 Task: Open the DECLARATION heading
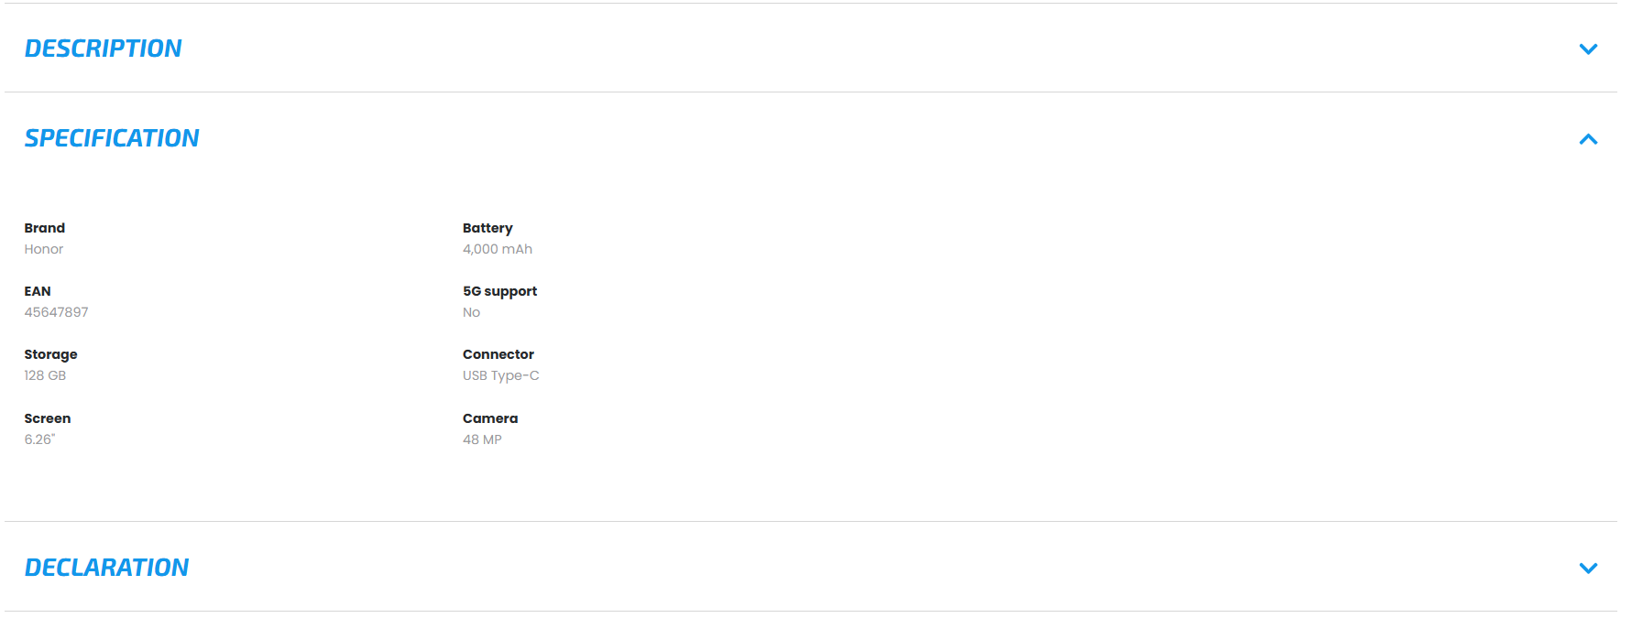point(106,568)
